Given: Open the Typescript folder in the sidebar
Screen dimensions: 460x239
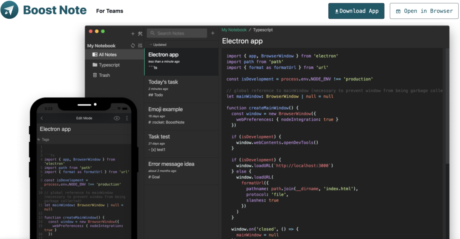Looking at the screenshot, I should click(x=109, y=65).
